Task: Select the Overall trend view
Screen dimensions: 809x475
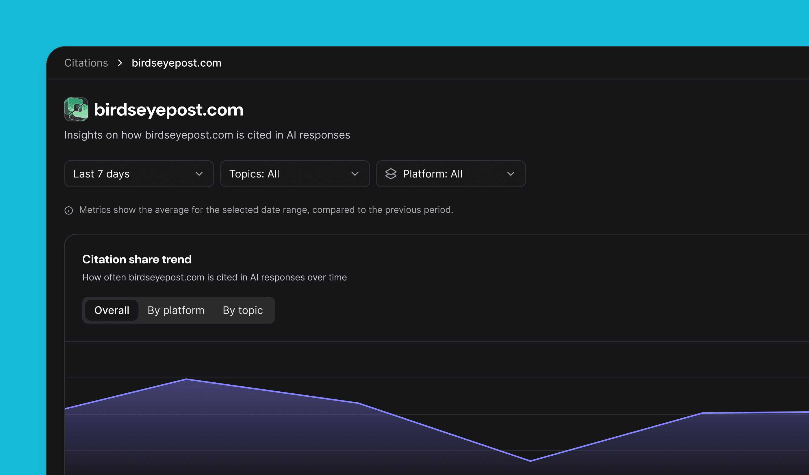Action: 112,310
